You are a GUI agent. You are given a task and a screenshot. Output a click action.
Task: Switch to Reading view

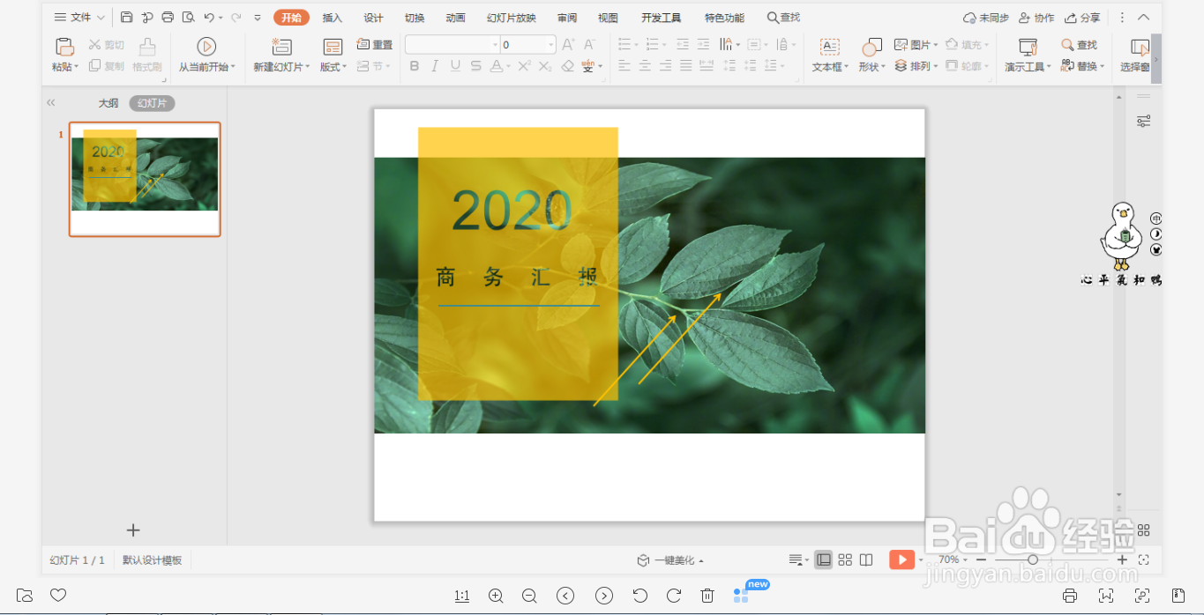[866, 559]
